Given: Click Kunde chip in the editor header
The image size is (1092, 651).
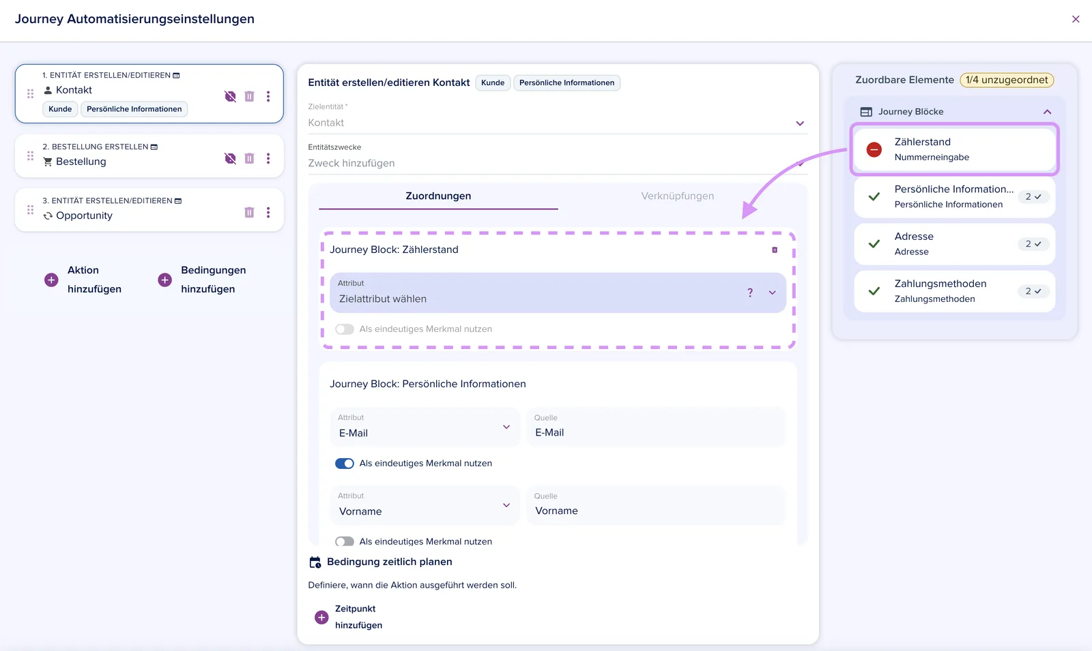Looking at the screenshot, I should [x=493, y=82].
